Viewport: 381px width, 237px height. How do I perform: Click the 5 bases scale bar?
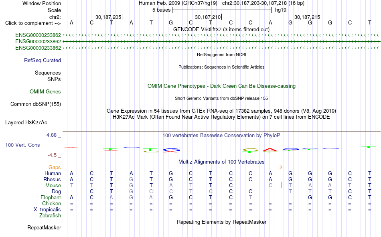pyautogui.click(x=222, y=10)
